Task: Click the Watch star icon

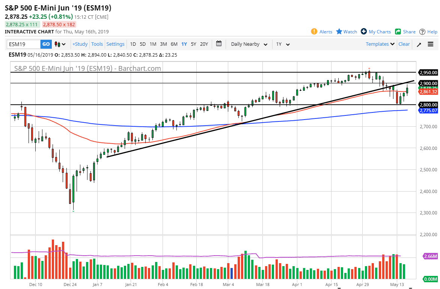Action: pos(339,31)
